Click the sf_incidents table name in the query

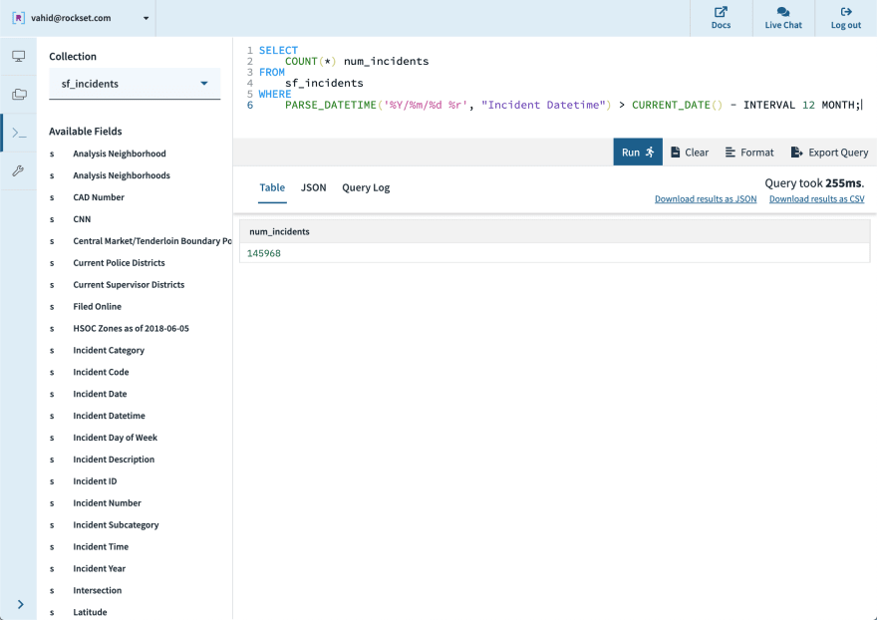[x=324, y=84]
